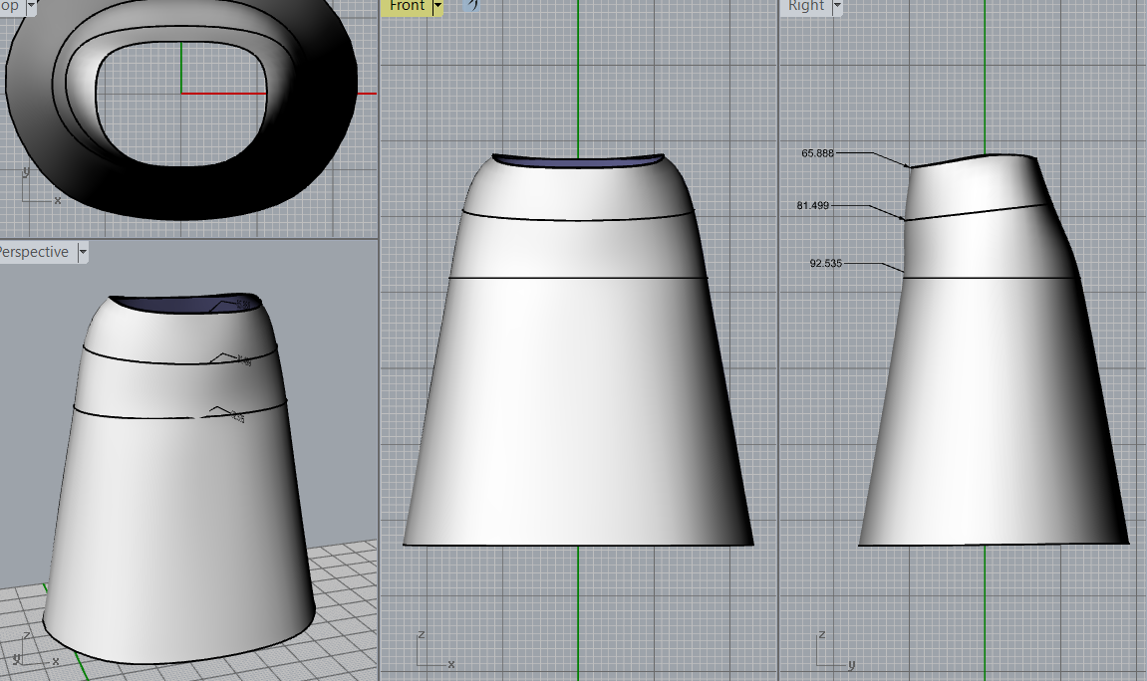1147x681 pixels.
Task: Expand the Perspective viewport dropdown menu
Action: (83, 253)
